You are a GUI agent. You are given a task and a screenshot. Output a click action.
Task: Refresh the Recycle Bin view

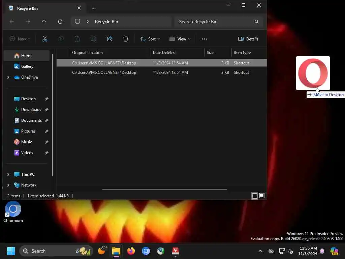[60, 22]
